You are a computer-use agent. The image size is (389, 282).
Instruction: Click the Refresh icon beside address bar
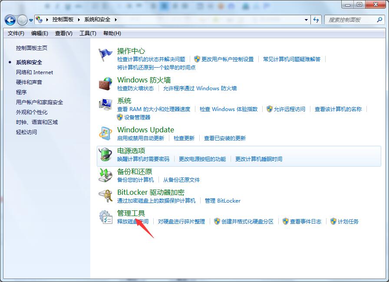[316, 20]
